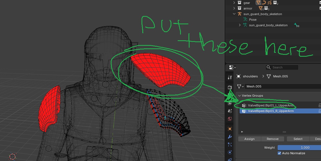321x161 pixels.
Task: Toggle the armor collection checkbox
Action: (x=320, y=8)
